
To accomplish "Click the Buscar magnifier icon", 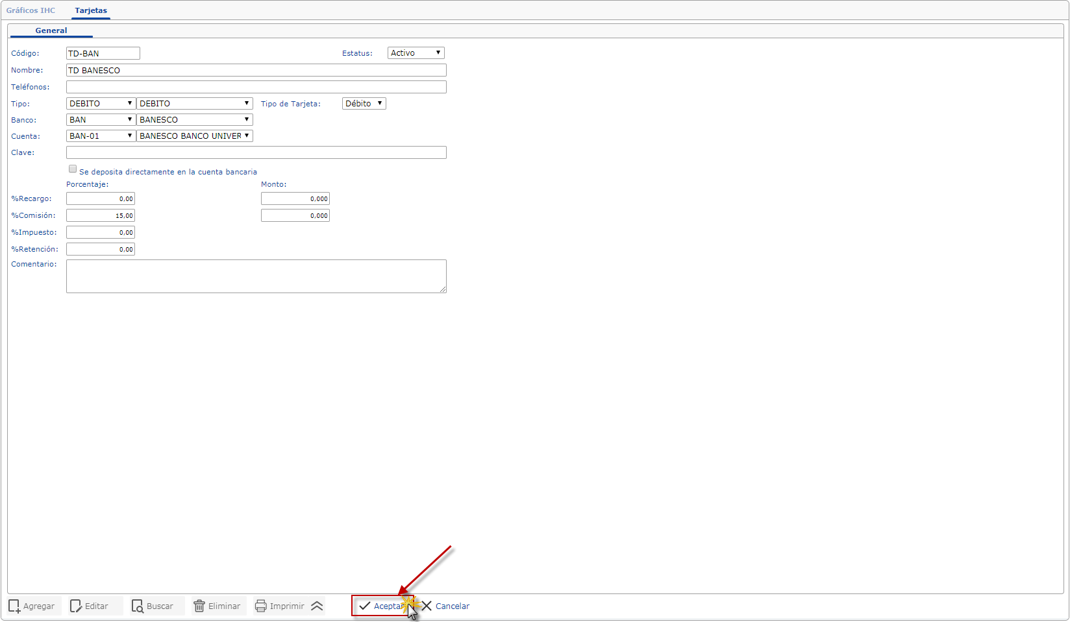I will pyautogui.click(x=138, y=606).
